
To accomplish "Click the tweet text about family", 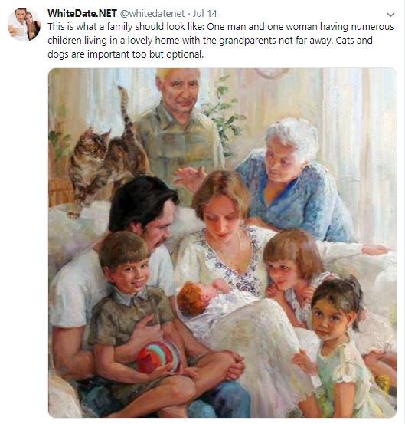I will pyautogui.click(x=220, y=41).
